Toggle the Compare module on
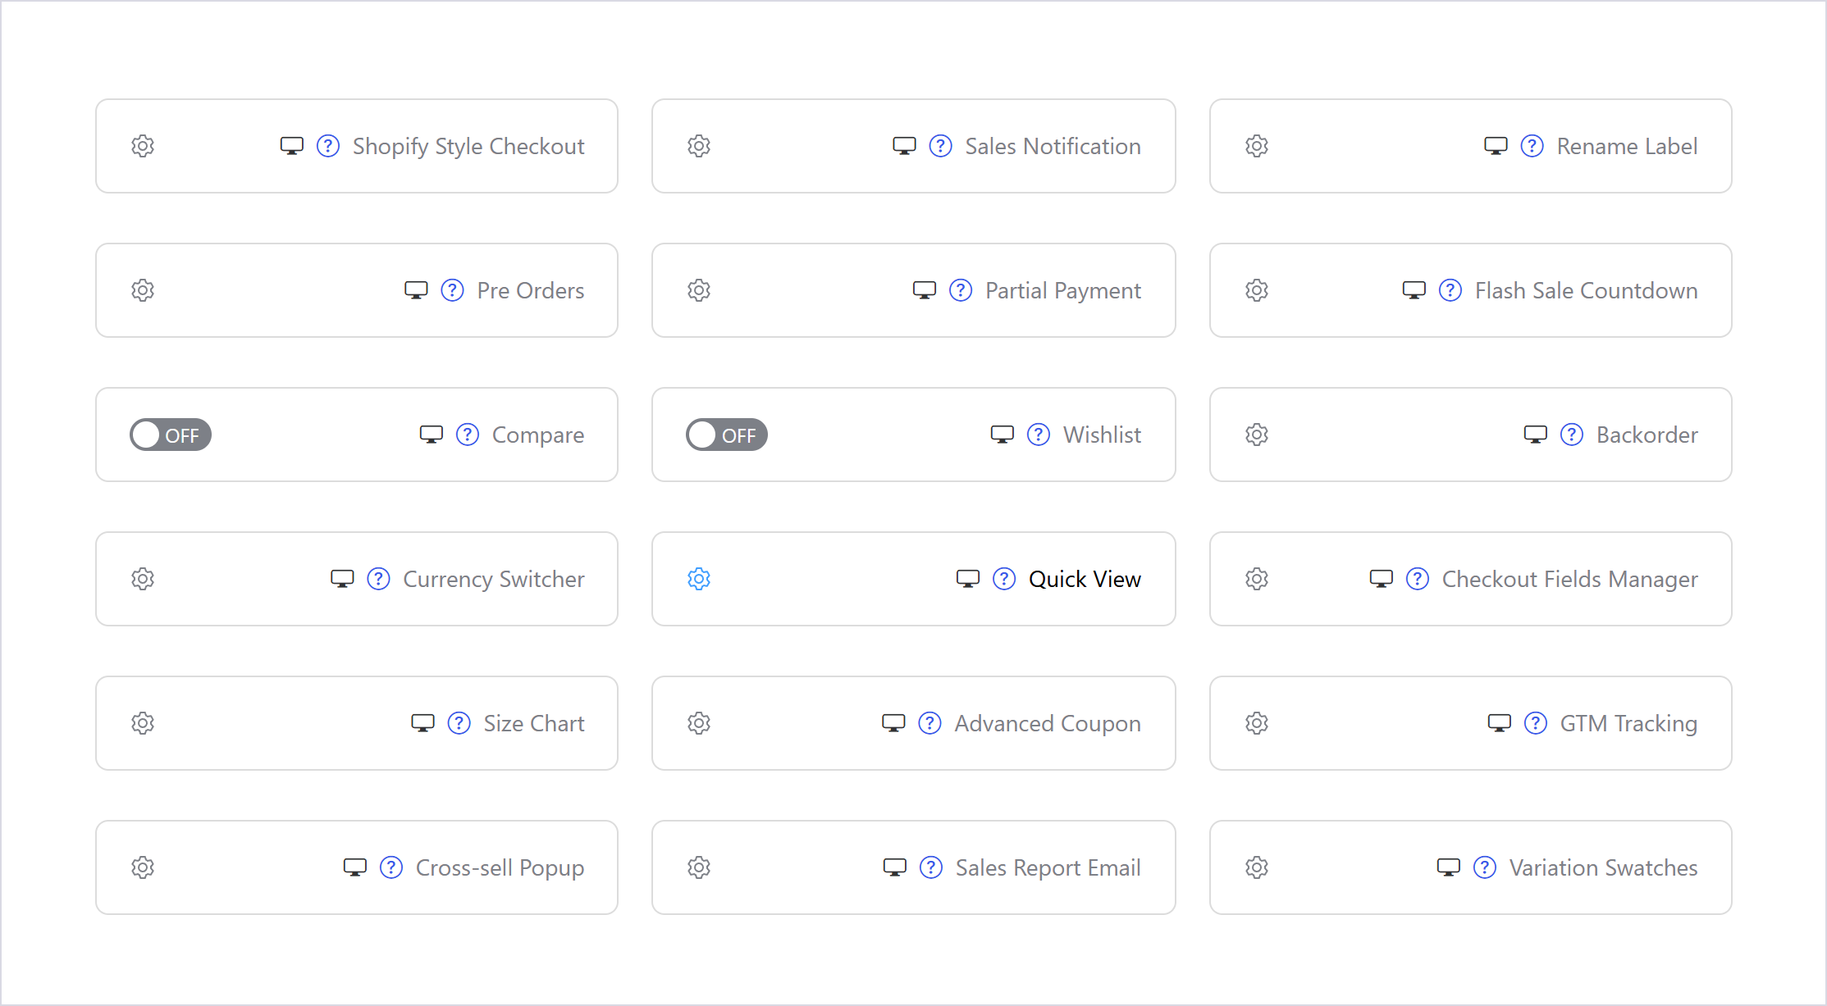 (x=171, y=435)
